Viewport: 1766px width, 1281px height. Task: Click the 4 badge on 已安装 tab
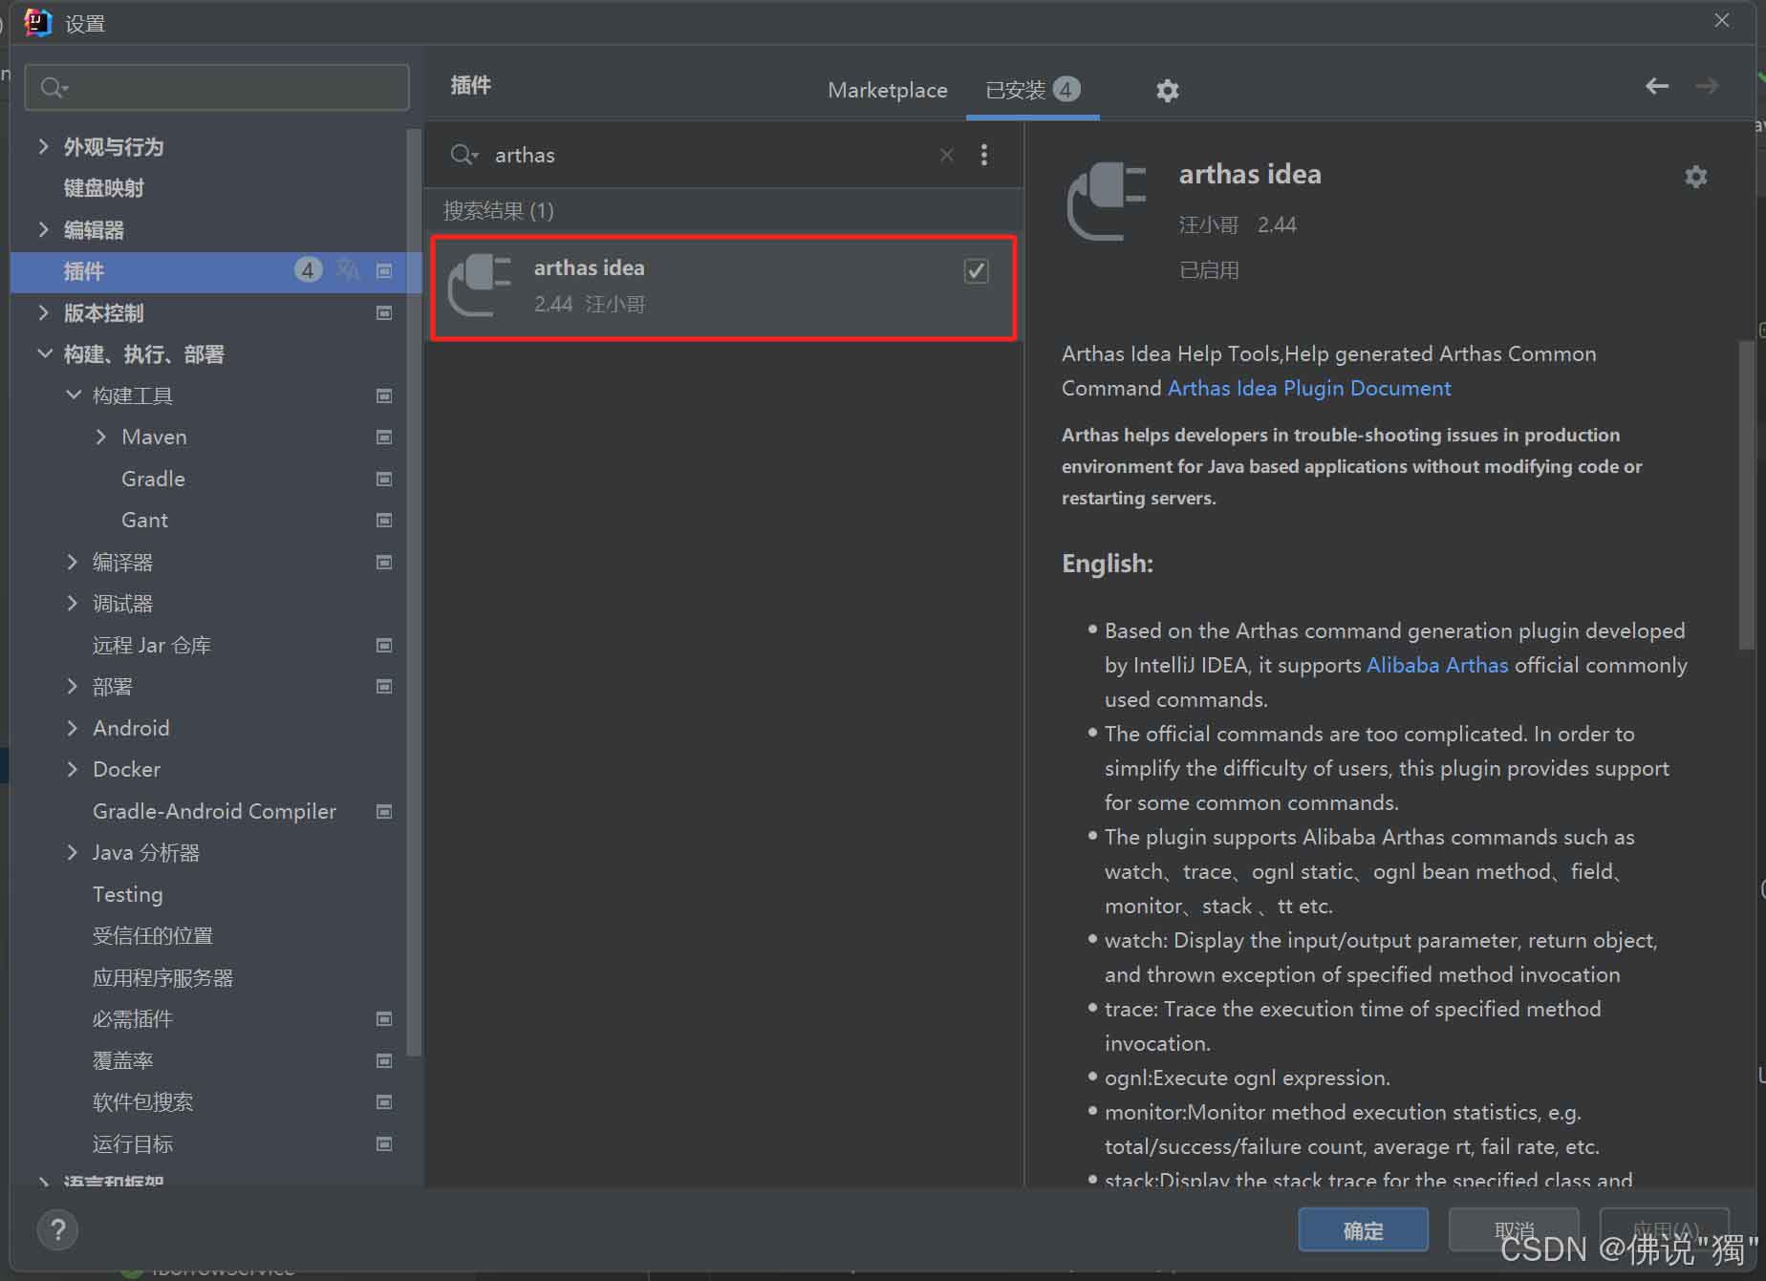1066,89
